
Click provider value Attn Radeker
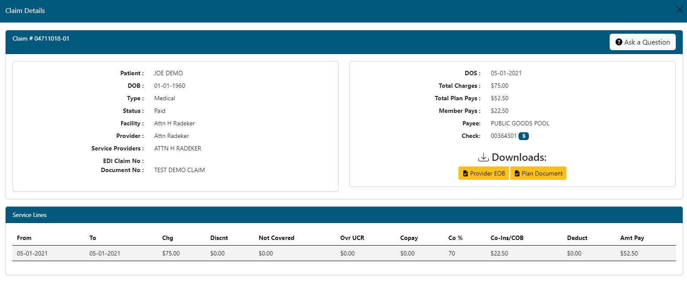(172, 136)
